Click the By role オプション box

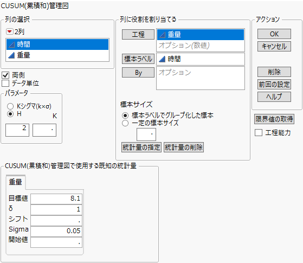[x=201, y=78]
